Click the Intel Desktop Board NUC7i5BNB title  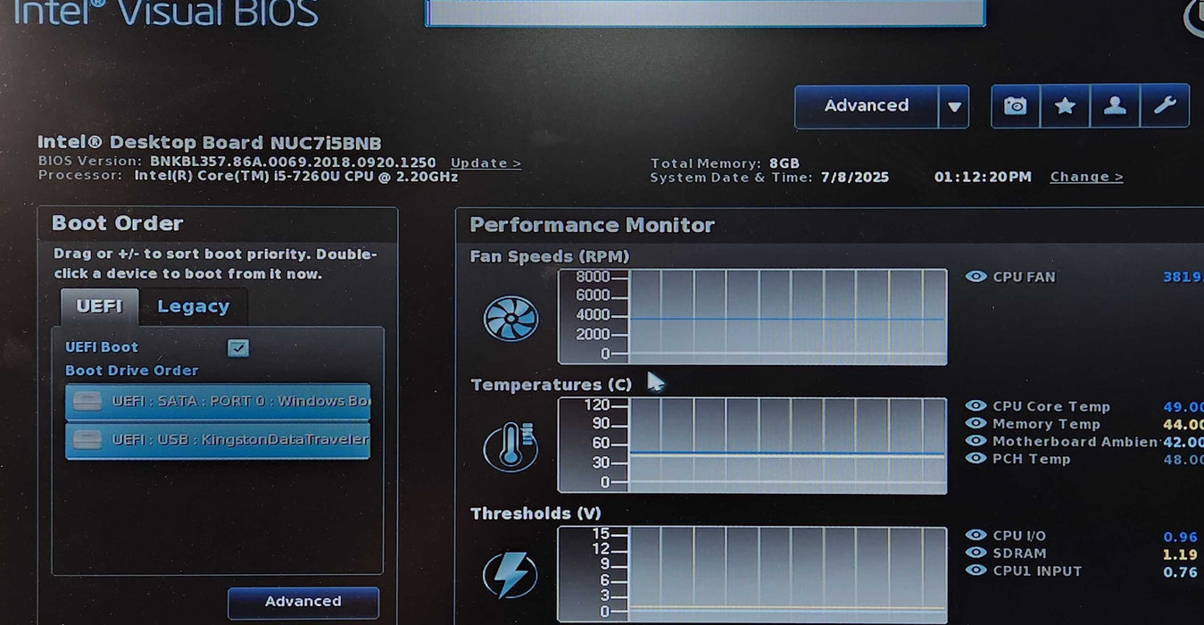point(210,143)
